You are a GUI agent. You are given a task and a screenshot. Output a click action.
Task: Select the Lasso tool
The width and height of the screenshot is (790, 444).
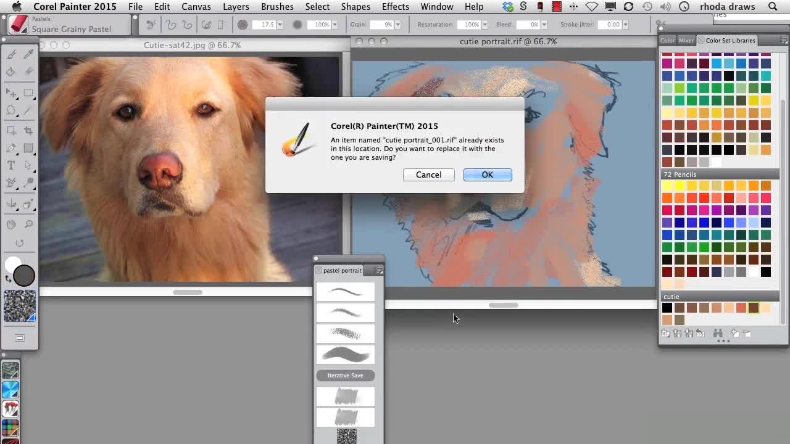tap(11, 110)
